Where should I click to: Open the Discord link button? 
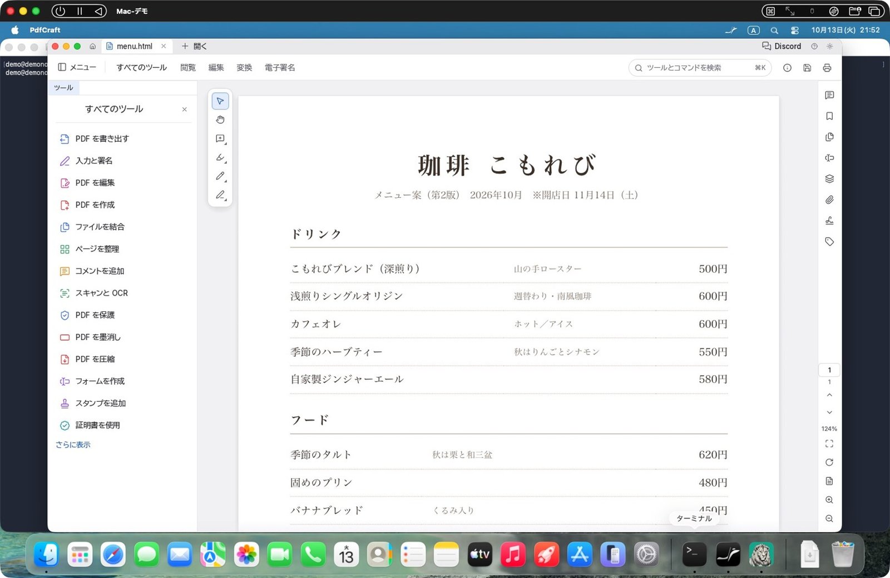(x=782, y=46)
